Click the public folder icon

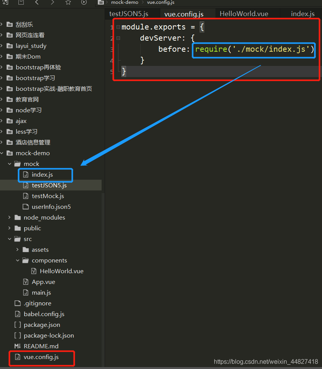(x=18, y=228)
